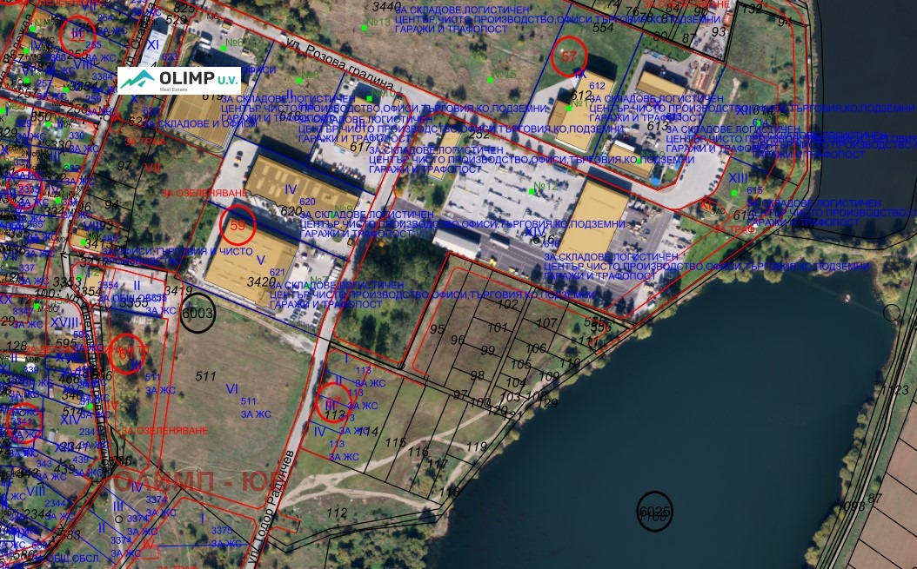This screenshot has height=569, width=917.
Task: Select parcel 95 on the map
Action: pos(437,329)
